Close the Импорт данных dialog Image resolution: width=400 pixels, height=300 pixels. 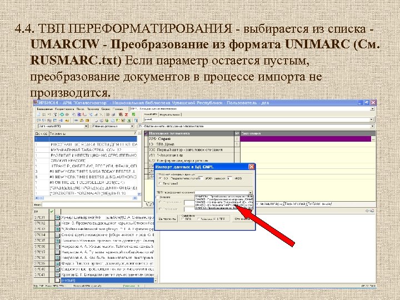[x=251, y=167]
